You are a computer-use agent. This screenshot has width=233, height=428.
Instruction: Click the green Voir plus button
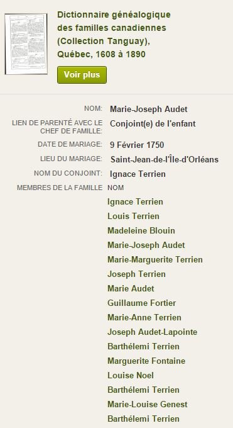click(82, 75)
